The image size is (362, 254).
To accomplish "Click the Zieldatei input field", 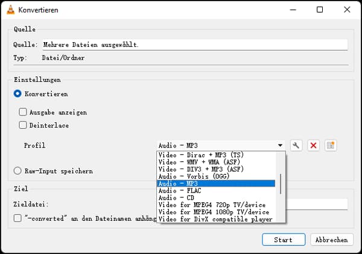I will click(317, 204).
